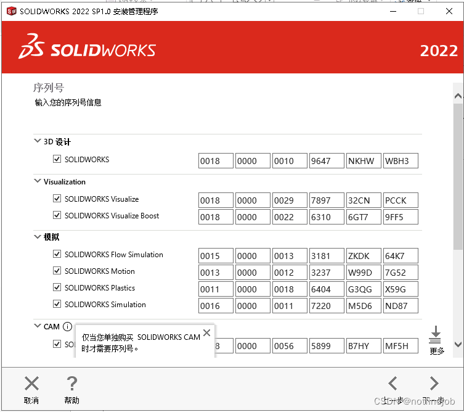Click first serial field of SOLIDWORKS Motion
The width and height of the screenshot is (464, 412).
click(216, 273)
